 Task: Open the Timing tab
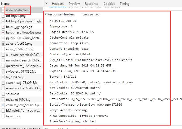click(x=125, y=4)
